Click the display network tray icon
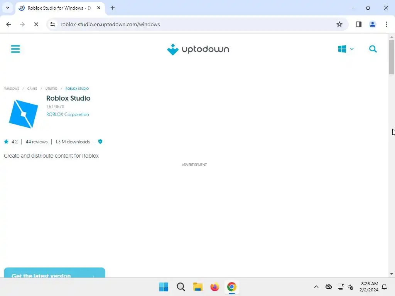The height and width of the screenshot is (296, 395). (341, 287)
